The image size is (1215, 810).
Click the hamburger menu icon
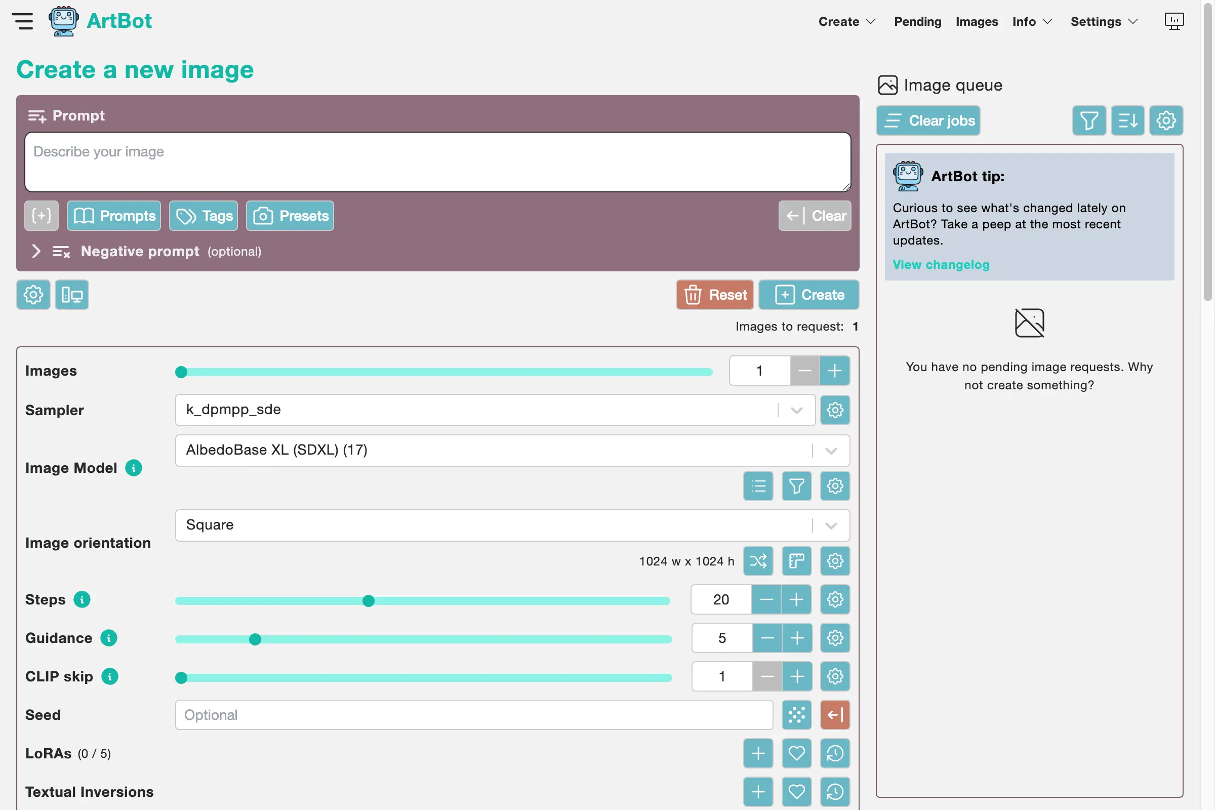23,21
